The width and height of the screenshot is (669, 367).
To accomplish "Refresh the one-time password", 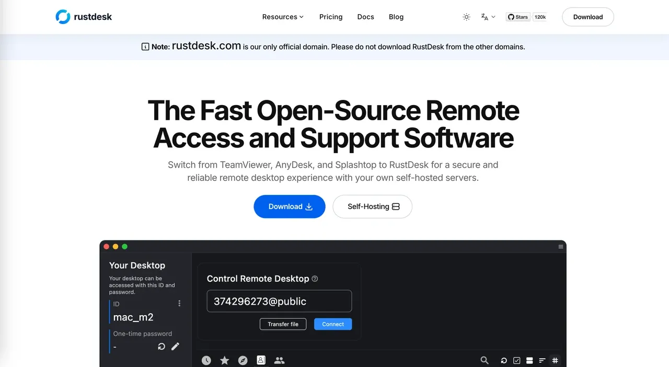I will (x=162, y=346).
